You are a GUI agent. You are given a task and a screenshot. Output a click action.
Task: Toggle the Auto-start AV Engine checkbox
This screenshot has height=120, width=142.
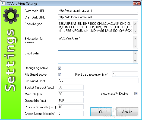136,94
